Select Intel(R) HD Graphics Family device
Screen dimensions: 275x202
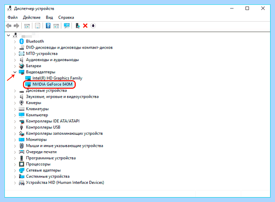pos(57,78)
